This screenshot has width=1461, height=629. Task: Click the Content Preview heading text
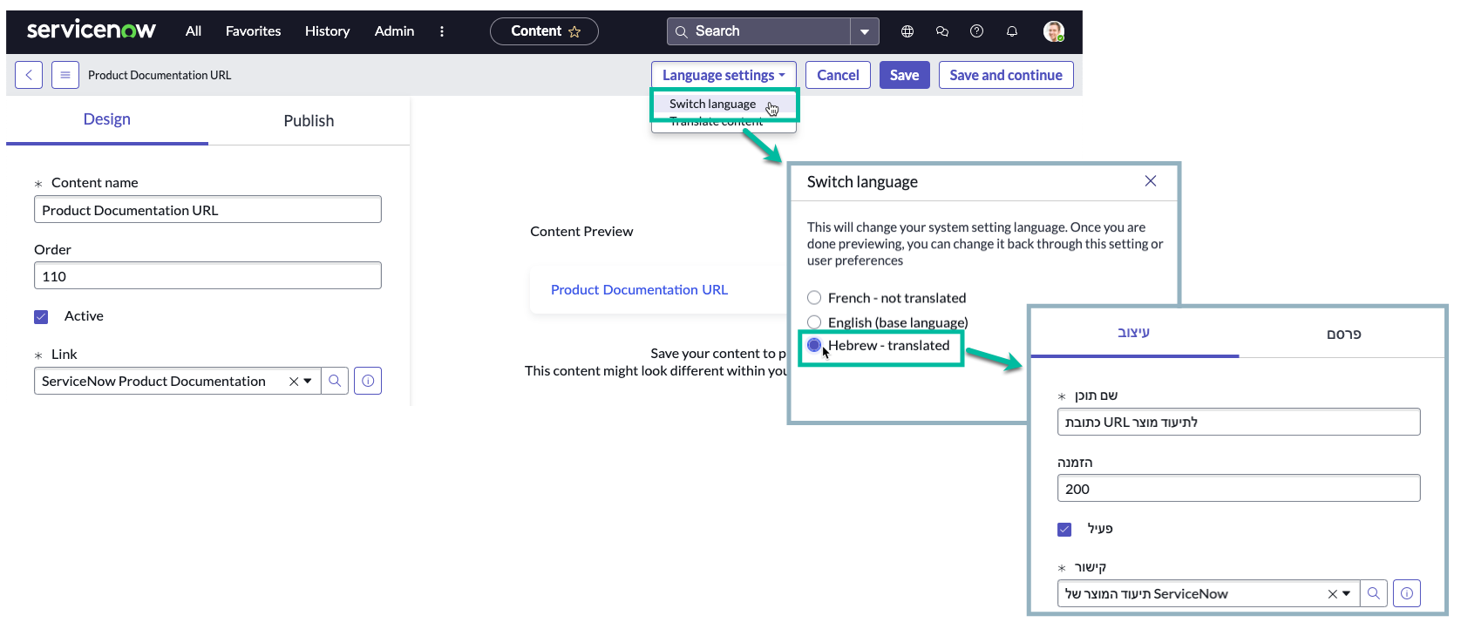coord(581,232)
